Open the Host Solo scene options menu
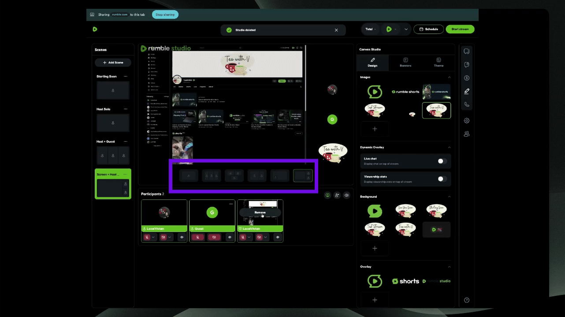 (126, 109)
